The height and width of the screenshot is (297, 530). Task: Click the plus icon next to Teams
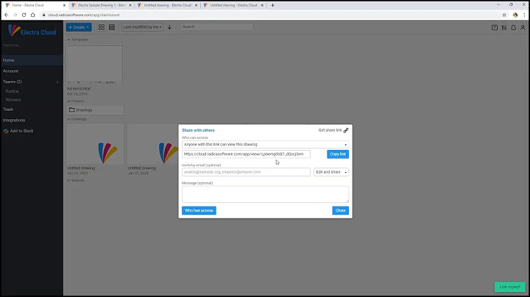tap(57, 82)
